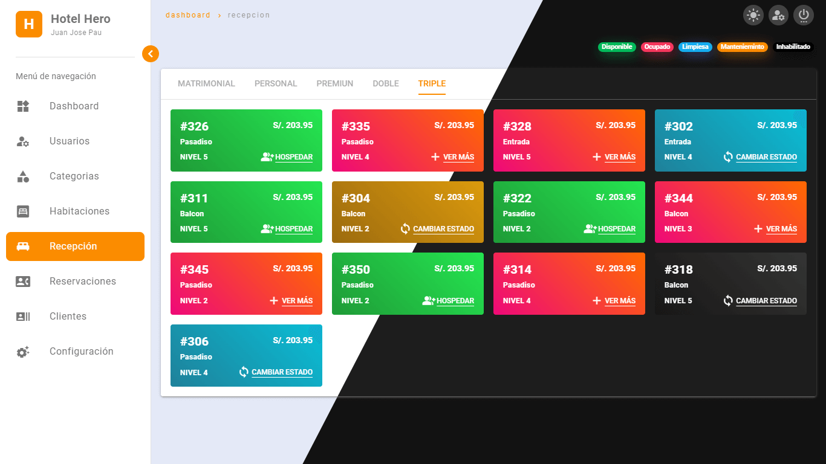Image resolution: width=826 pixels, height=464 pixels.
Task: Open Reservaciones section
Action: [75, 282]
